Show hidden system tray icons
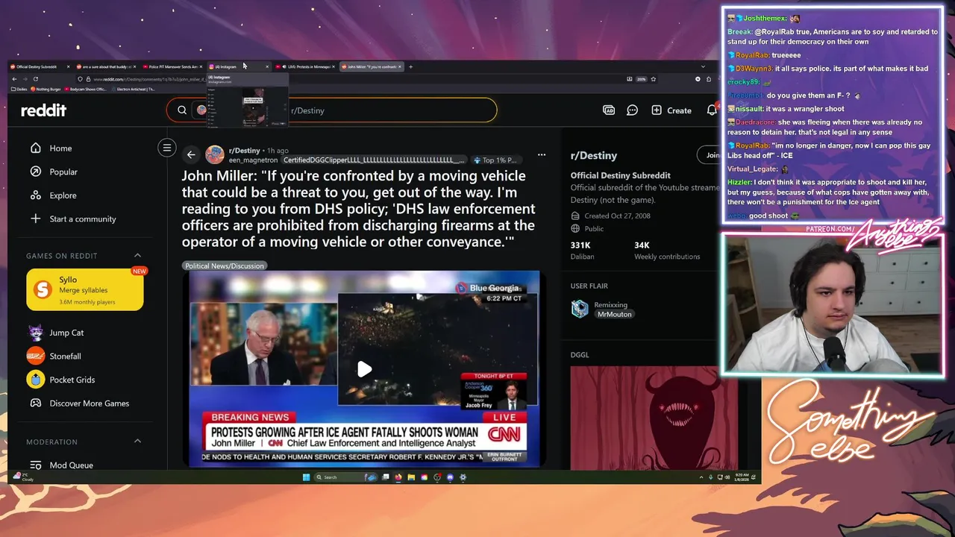The image size is (955, 537). click(702, 477)
